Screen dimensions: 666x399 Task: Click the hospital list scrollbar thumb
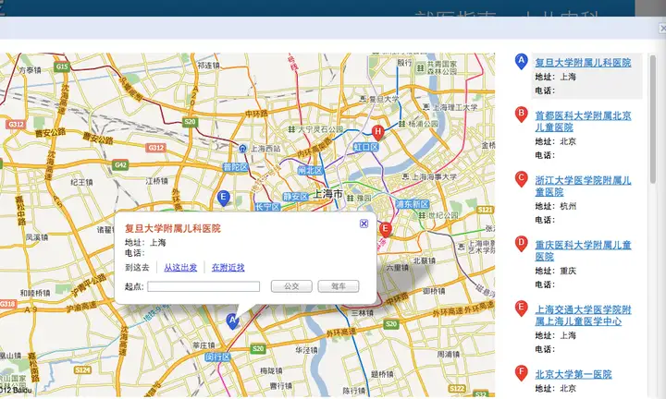653,119
